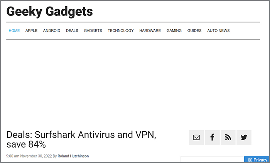
Task: Go to the HOME menu item
Action: click(14, 31)
